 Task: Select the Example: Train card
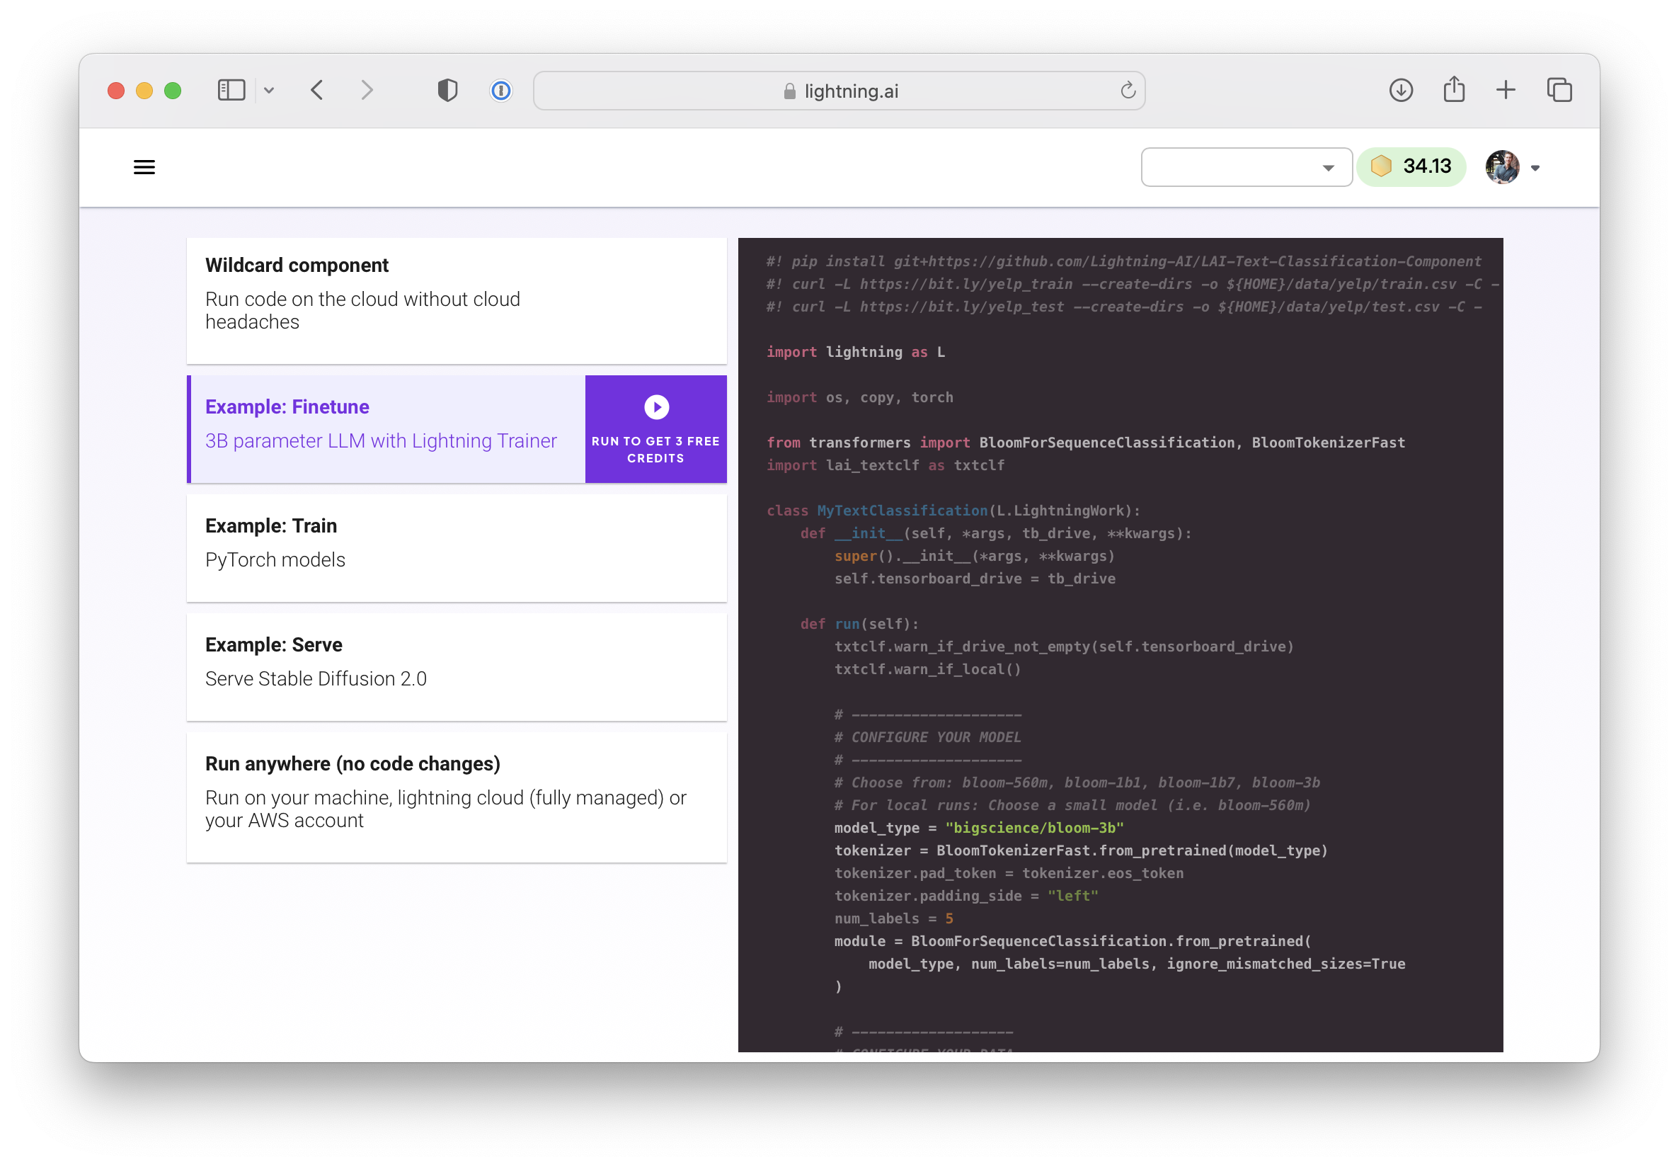click(457, 548)
